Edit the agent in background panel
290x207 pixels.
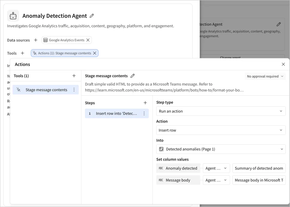coord(279,24)
